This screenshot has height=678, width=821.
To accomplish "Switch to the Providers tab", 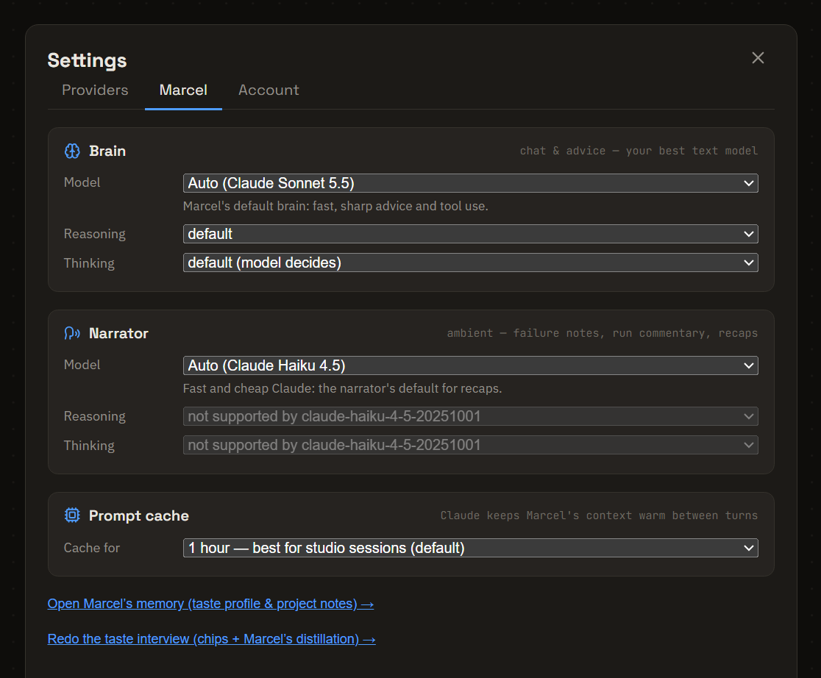I will (95, 90).
